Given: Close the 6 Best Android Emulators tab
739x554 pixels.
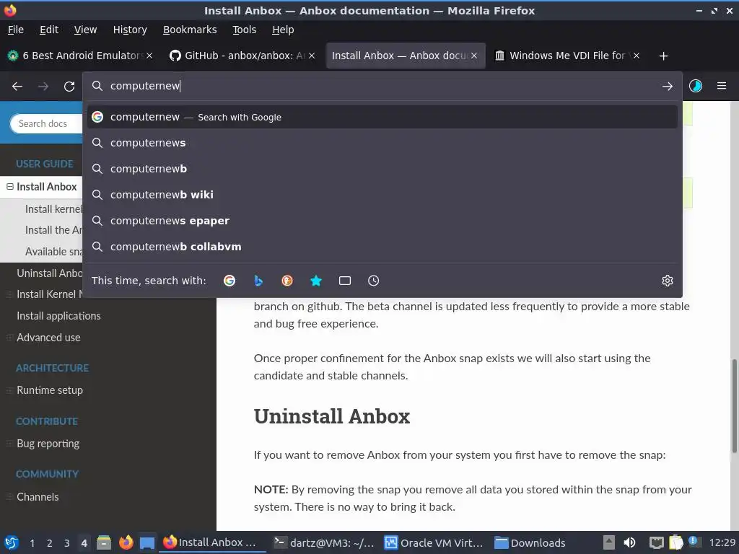Looking at the screenshot, I should [149, 56].
